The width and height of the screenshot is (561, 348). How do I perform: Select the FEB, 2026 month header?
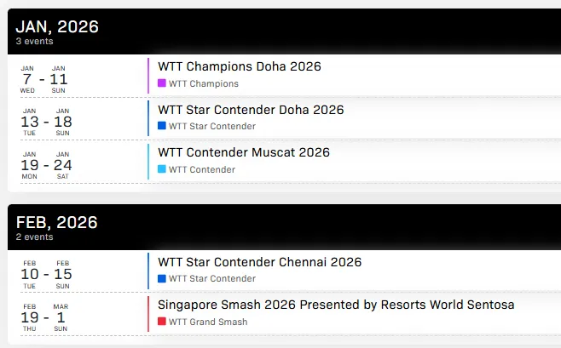57,222
